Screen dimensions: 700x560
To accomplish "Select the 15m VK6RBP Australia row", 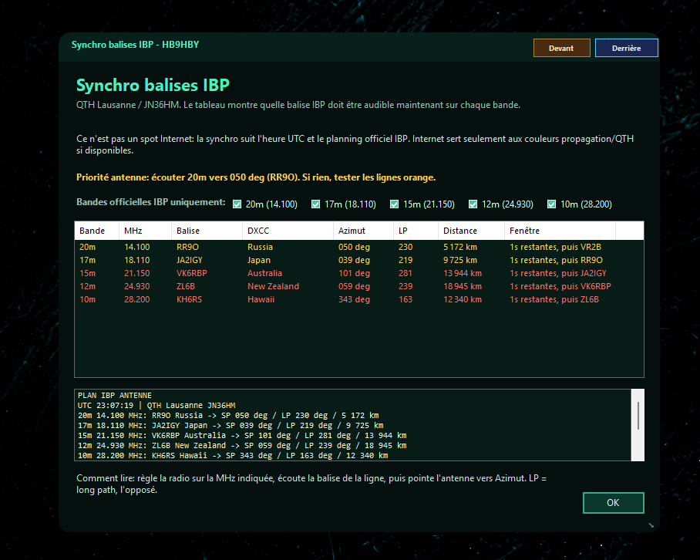I will point(359,273).
